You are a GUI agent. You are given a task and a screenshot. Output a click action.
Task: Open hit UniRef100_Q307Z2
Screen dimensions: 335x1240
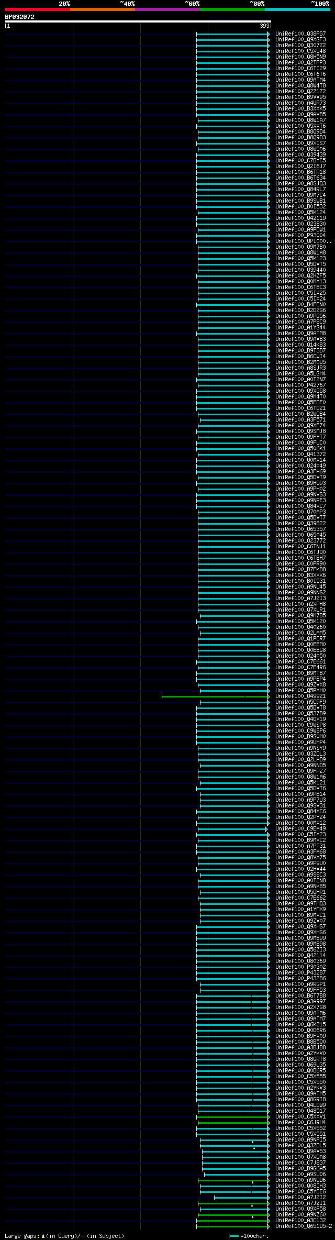[300, 45]
